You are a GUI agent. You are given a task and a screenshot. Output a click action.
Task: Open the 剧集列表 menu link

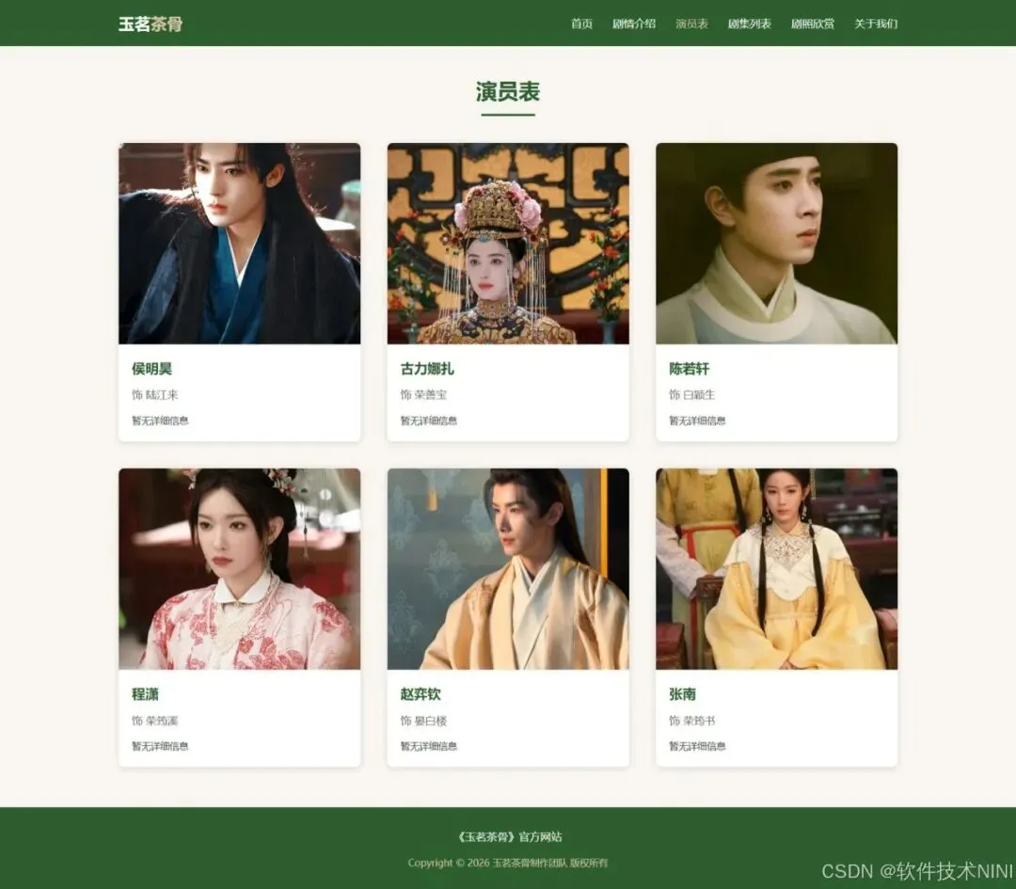pyautogui.click(x=749, y=24)
